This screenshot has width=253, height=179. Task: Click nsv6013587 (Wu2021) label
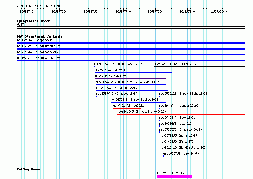(x=111, y=70)
